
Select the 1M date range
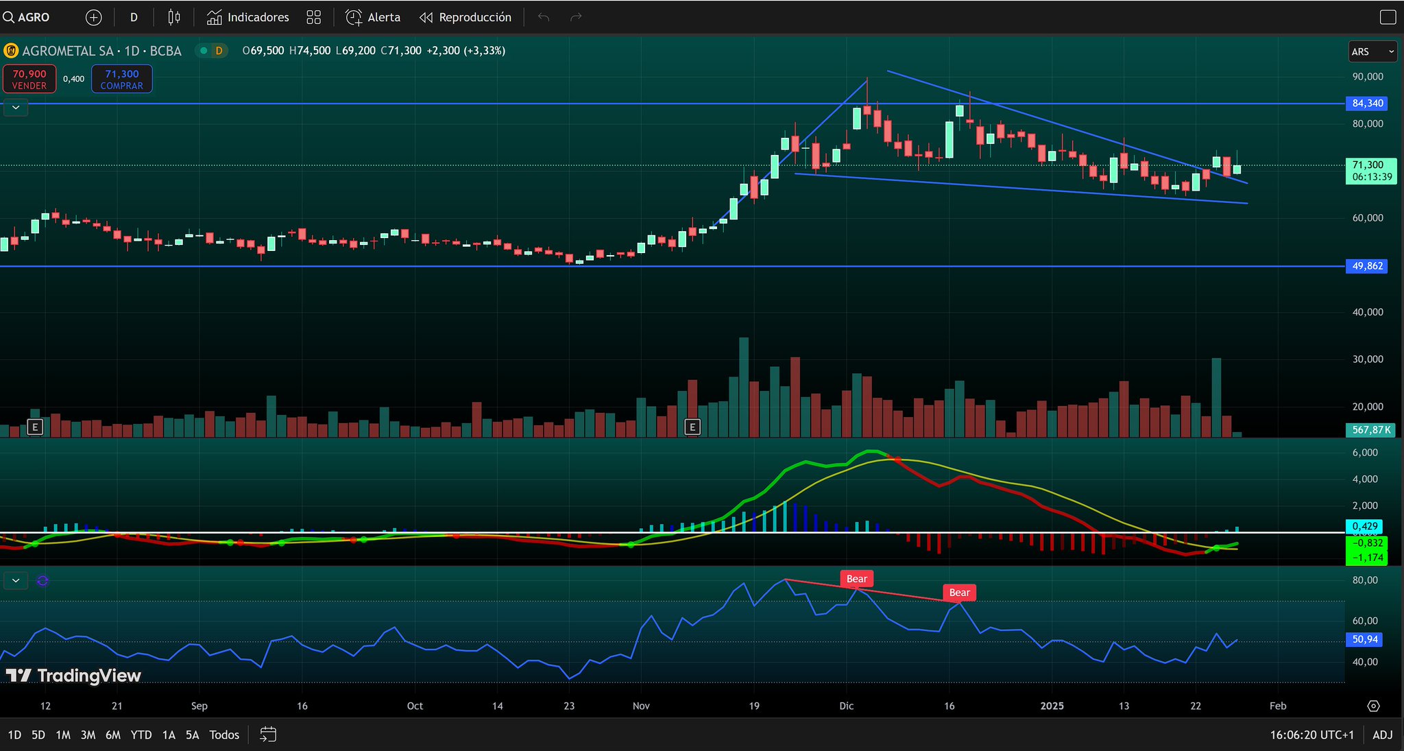(63, 735)
